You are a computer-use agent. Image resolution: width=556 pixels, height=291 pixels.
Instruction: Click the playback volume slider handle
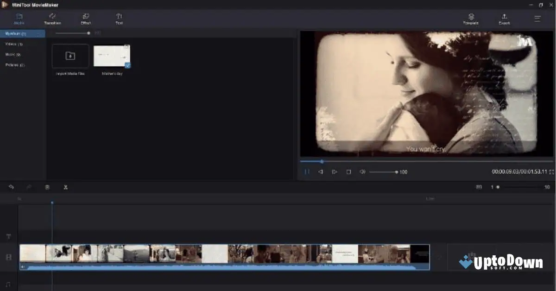coord(397,171)
